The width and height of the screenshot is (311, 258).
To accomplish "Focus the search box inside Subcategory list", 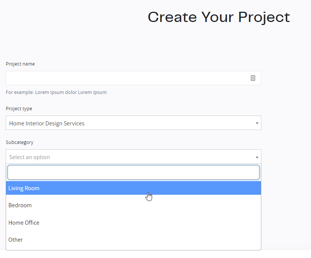I will tap(133, 172).
